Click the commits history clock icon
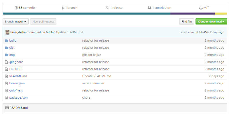The image size is (229, 114). pyautogui.click(x=16, y=8)
